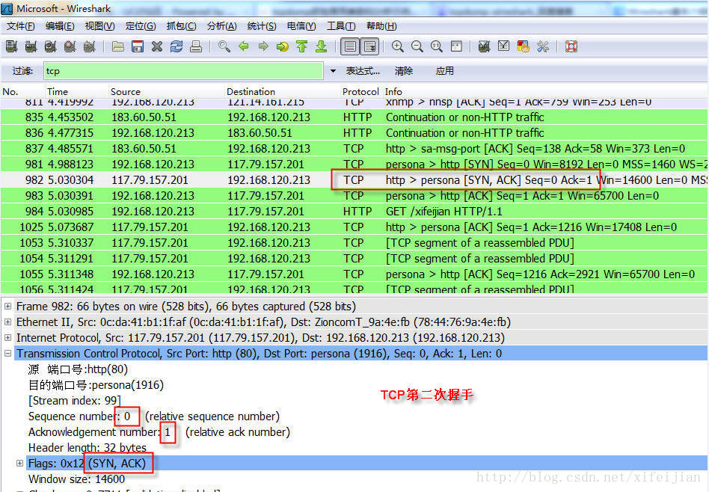
Task: Select packet 981 persona > http [SYN]
Action: point(354,164)
